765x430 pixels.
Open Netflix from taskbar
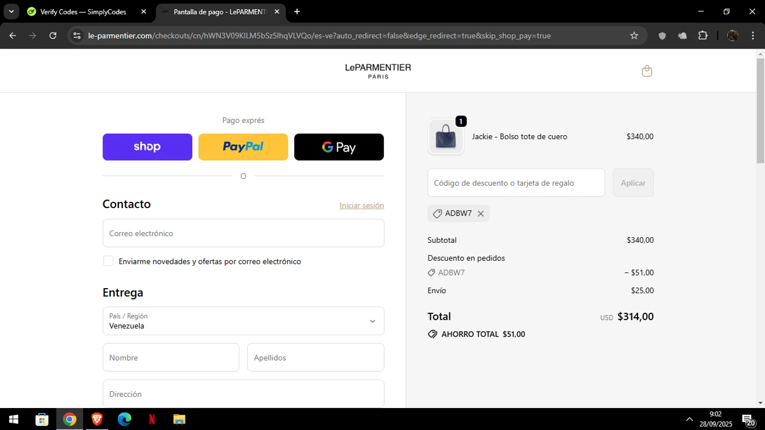click(152, 419)
